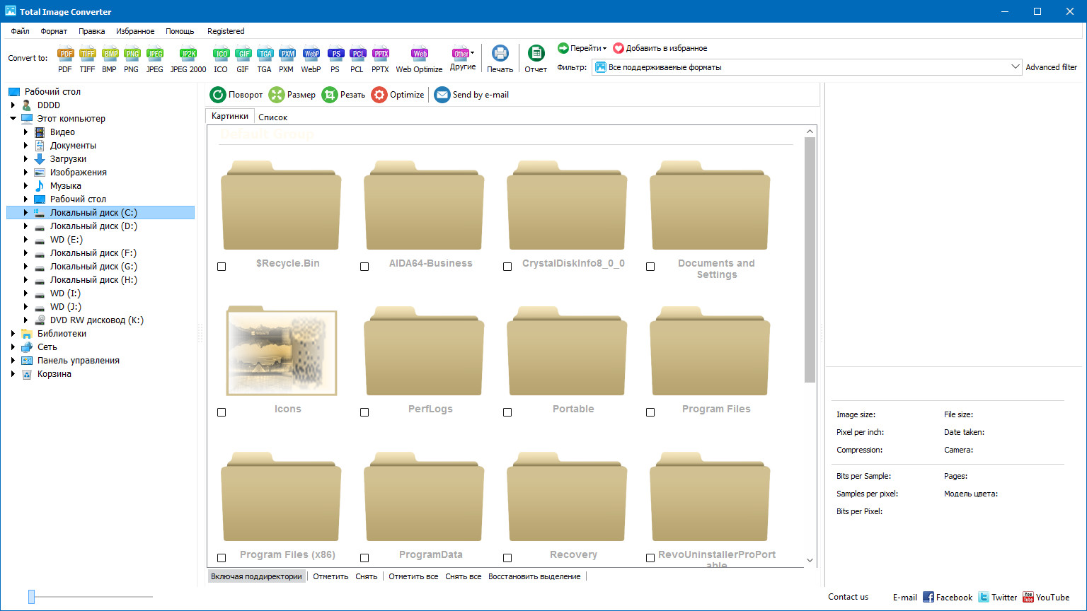Screen dimensions: 1087x611
Task: Open Twitter link icon
Action: (x=984, y=598)
